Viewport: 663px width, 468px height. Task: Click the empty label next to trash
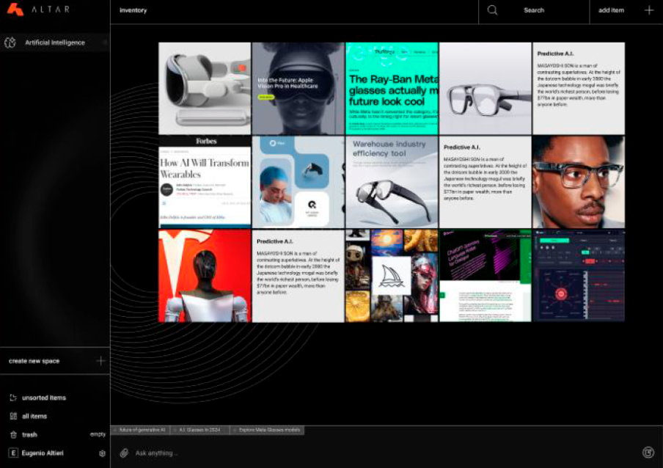98,434
